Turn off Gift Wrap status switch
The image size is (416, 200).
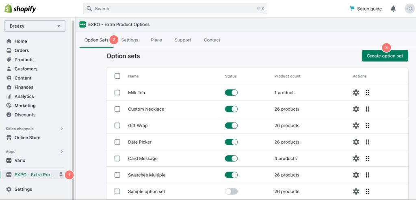231,126
